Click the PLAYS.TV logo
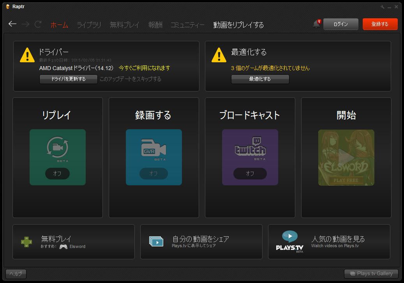The width and height of the screenshot is (404, 283). tap(289, 241)
